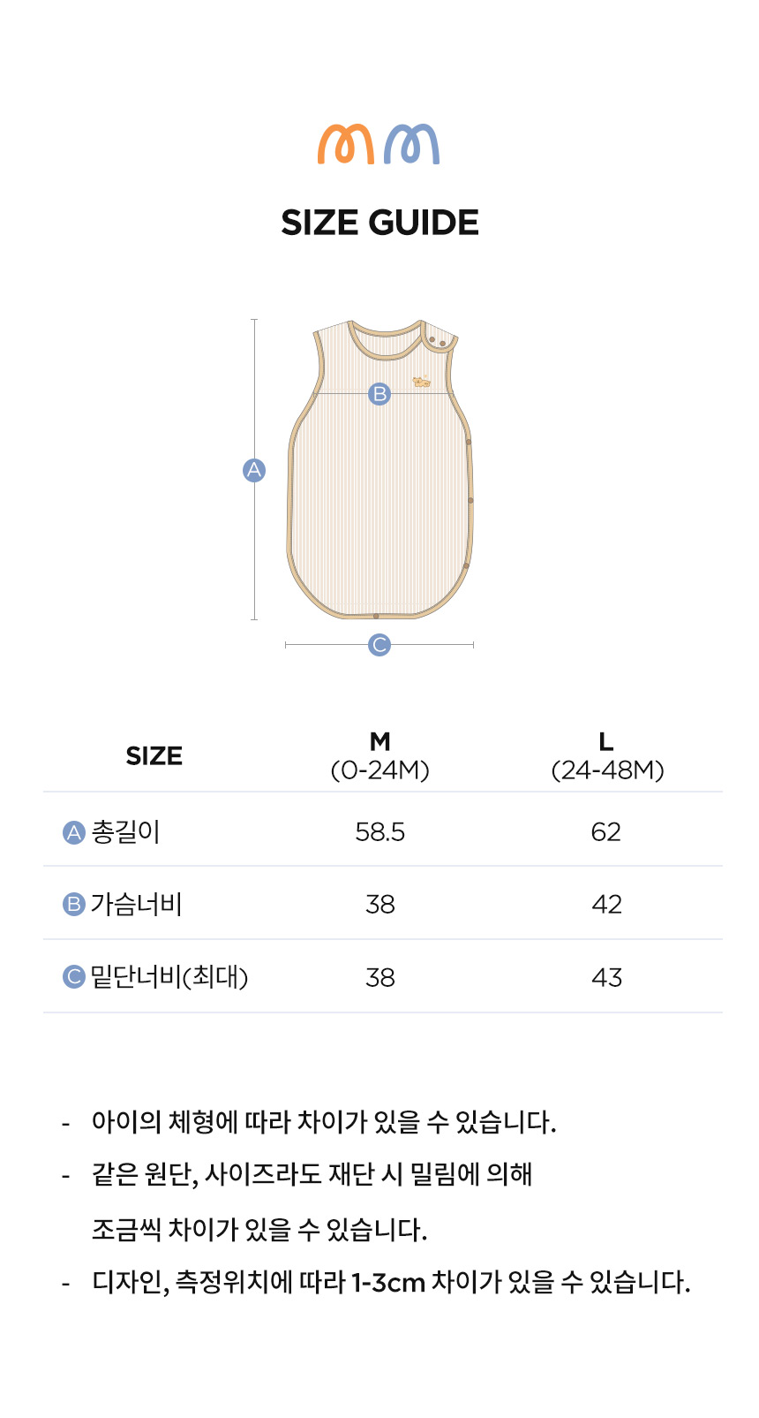Click marker B on the vest chest
Screen dimensions: 759x1418
[379, 393]
